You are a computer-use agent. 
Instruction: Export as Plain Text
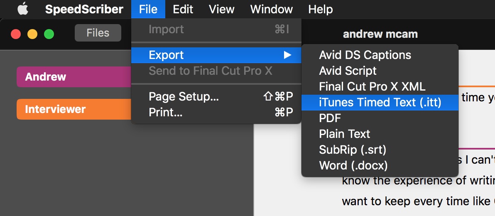tap(344, 134)
